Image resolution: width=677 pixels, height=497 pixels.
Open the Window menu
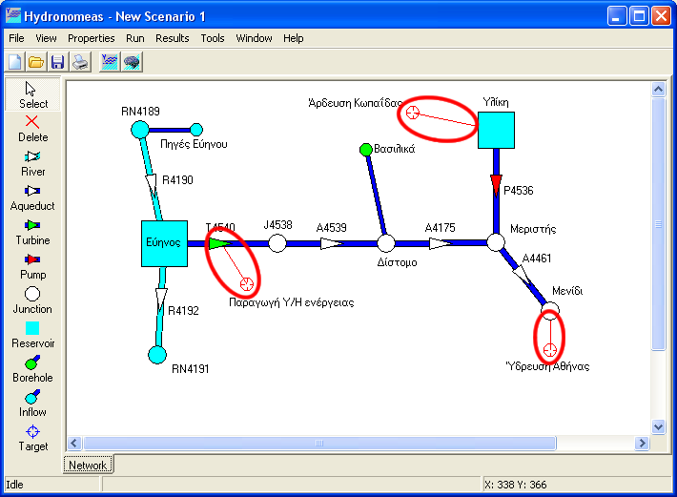[254, 38]
